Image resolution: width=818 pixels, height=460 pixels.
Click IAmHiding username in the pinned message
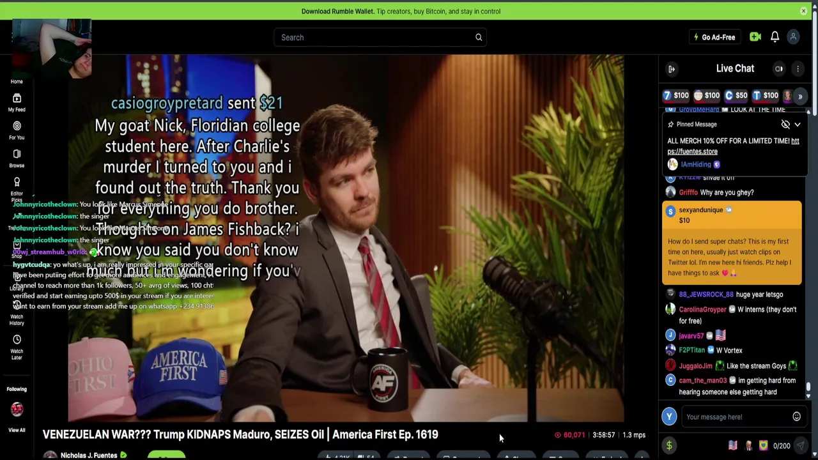pos(696,164)
